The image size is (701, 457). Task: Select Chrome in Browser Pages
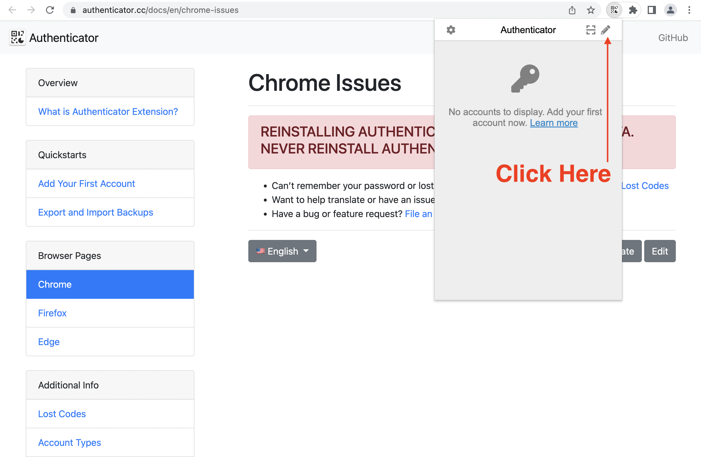click(110, 284)
